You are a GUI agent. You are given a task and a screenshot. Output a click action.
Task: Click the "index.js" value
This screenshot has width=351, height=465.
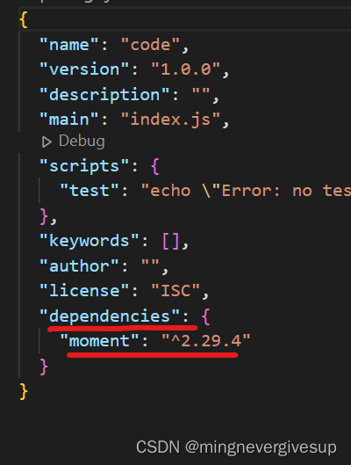(170, 120)
